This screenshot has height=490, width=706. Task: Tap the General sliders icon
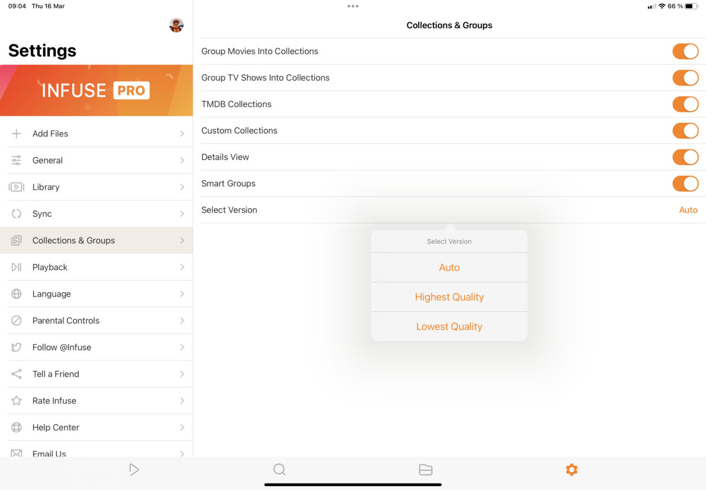coord(17,160)
